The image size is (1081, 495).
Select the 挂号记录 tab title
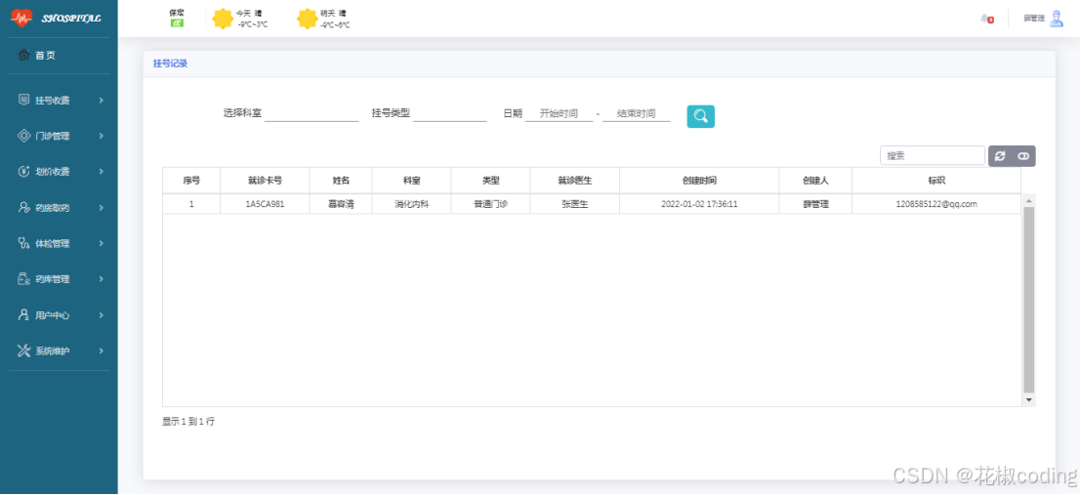(x=170, y=63)
